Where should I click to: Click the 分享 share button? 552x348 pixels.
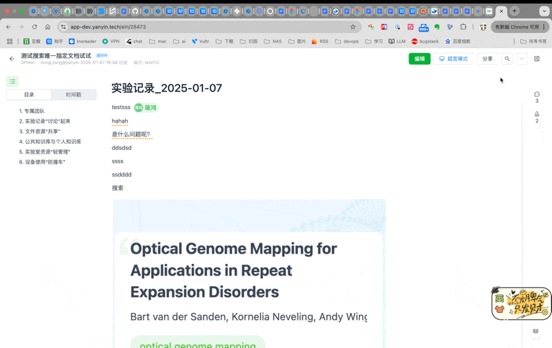pos(487,59)
